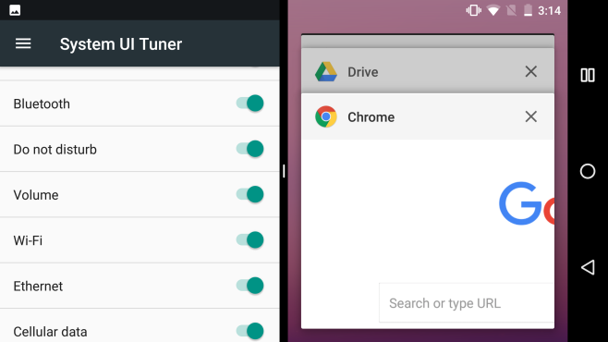Viewport: 608px width, 342px height.
Task: Switch off the Ethernet toggle
Action: (250, 286)
